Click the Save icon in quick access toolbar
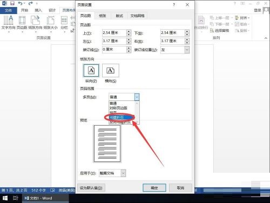270x203 pixels. click(x=12, y=3)
